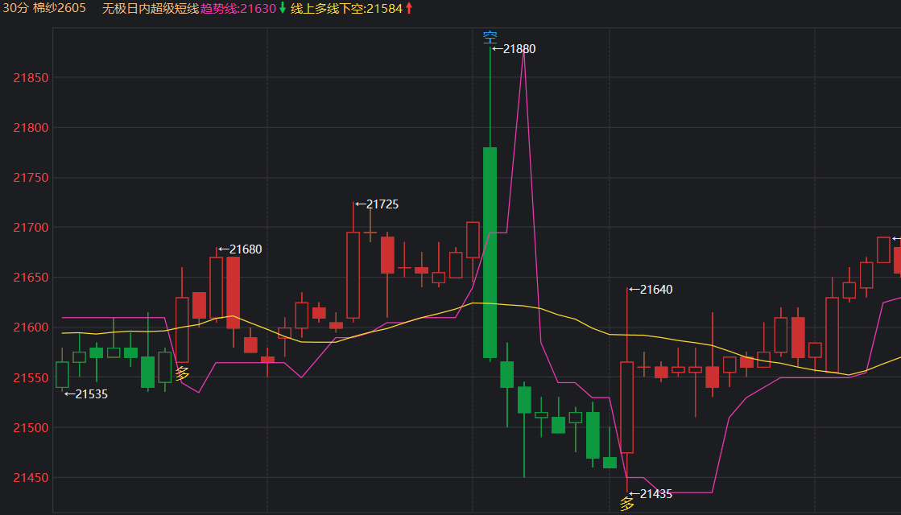Click the 21880 high price annotation

pyautogui.click(x=515, y=49)
